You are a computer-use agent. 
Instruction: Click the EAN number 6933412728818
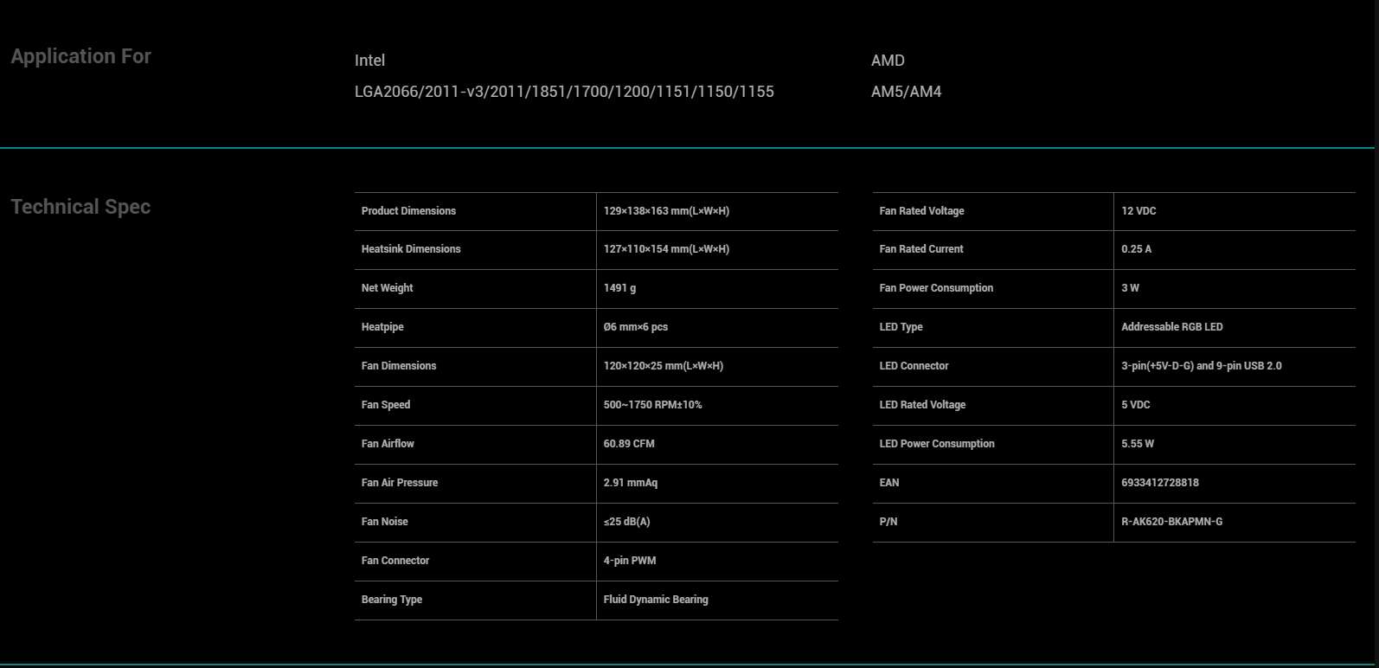(1160, 483)
